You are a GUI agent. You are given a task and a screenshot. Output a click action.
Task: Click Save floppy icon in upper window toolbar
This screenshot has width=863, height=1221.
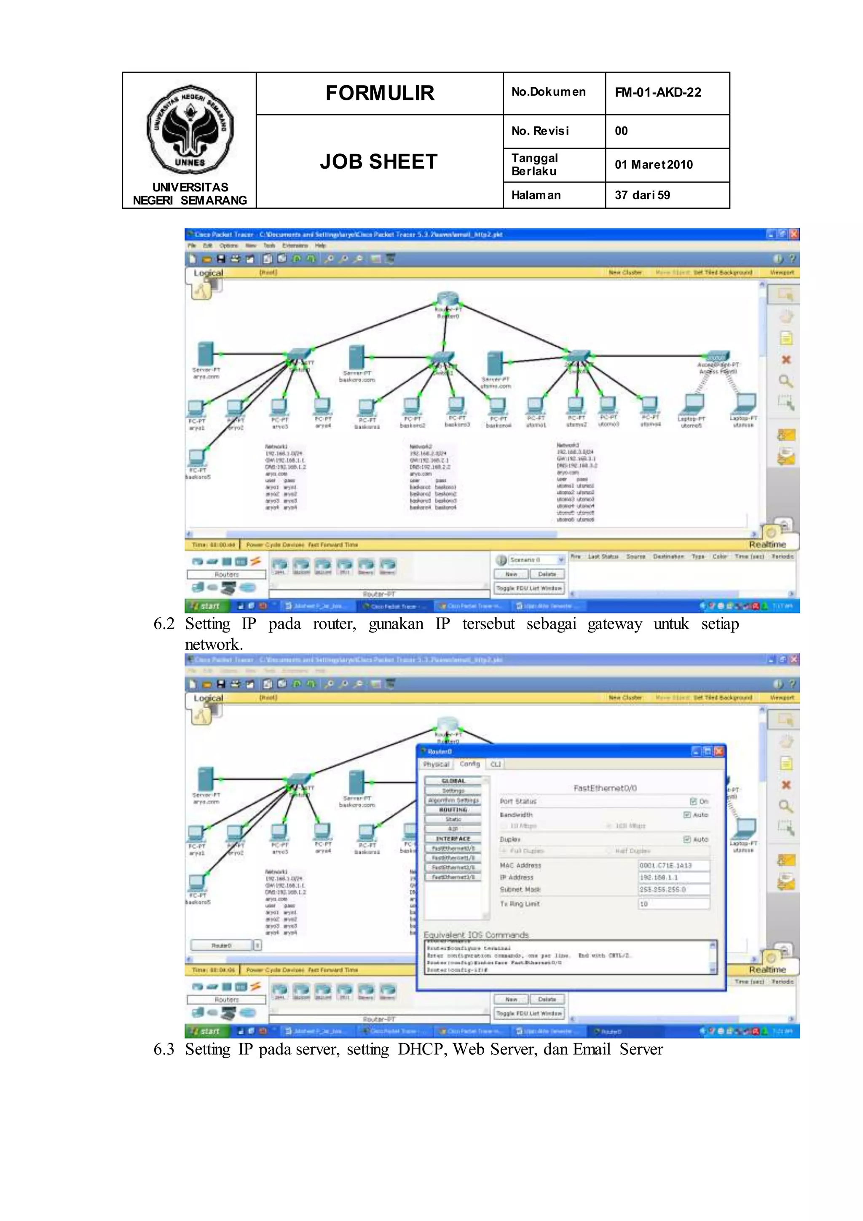point(221,259)
